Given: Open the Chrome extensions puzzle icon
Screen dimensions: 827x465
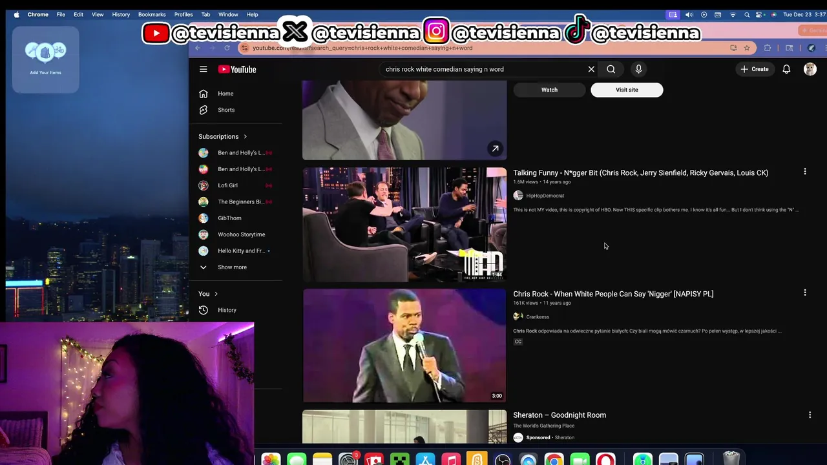Looking at the screenshot, I should pos(768,48).
